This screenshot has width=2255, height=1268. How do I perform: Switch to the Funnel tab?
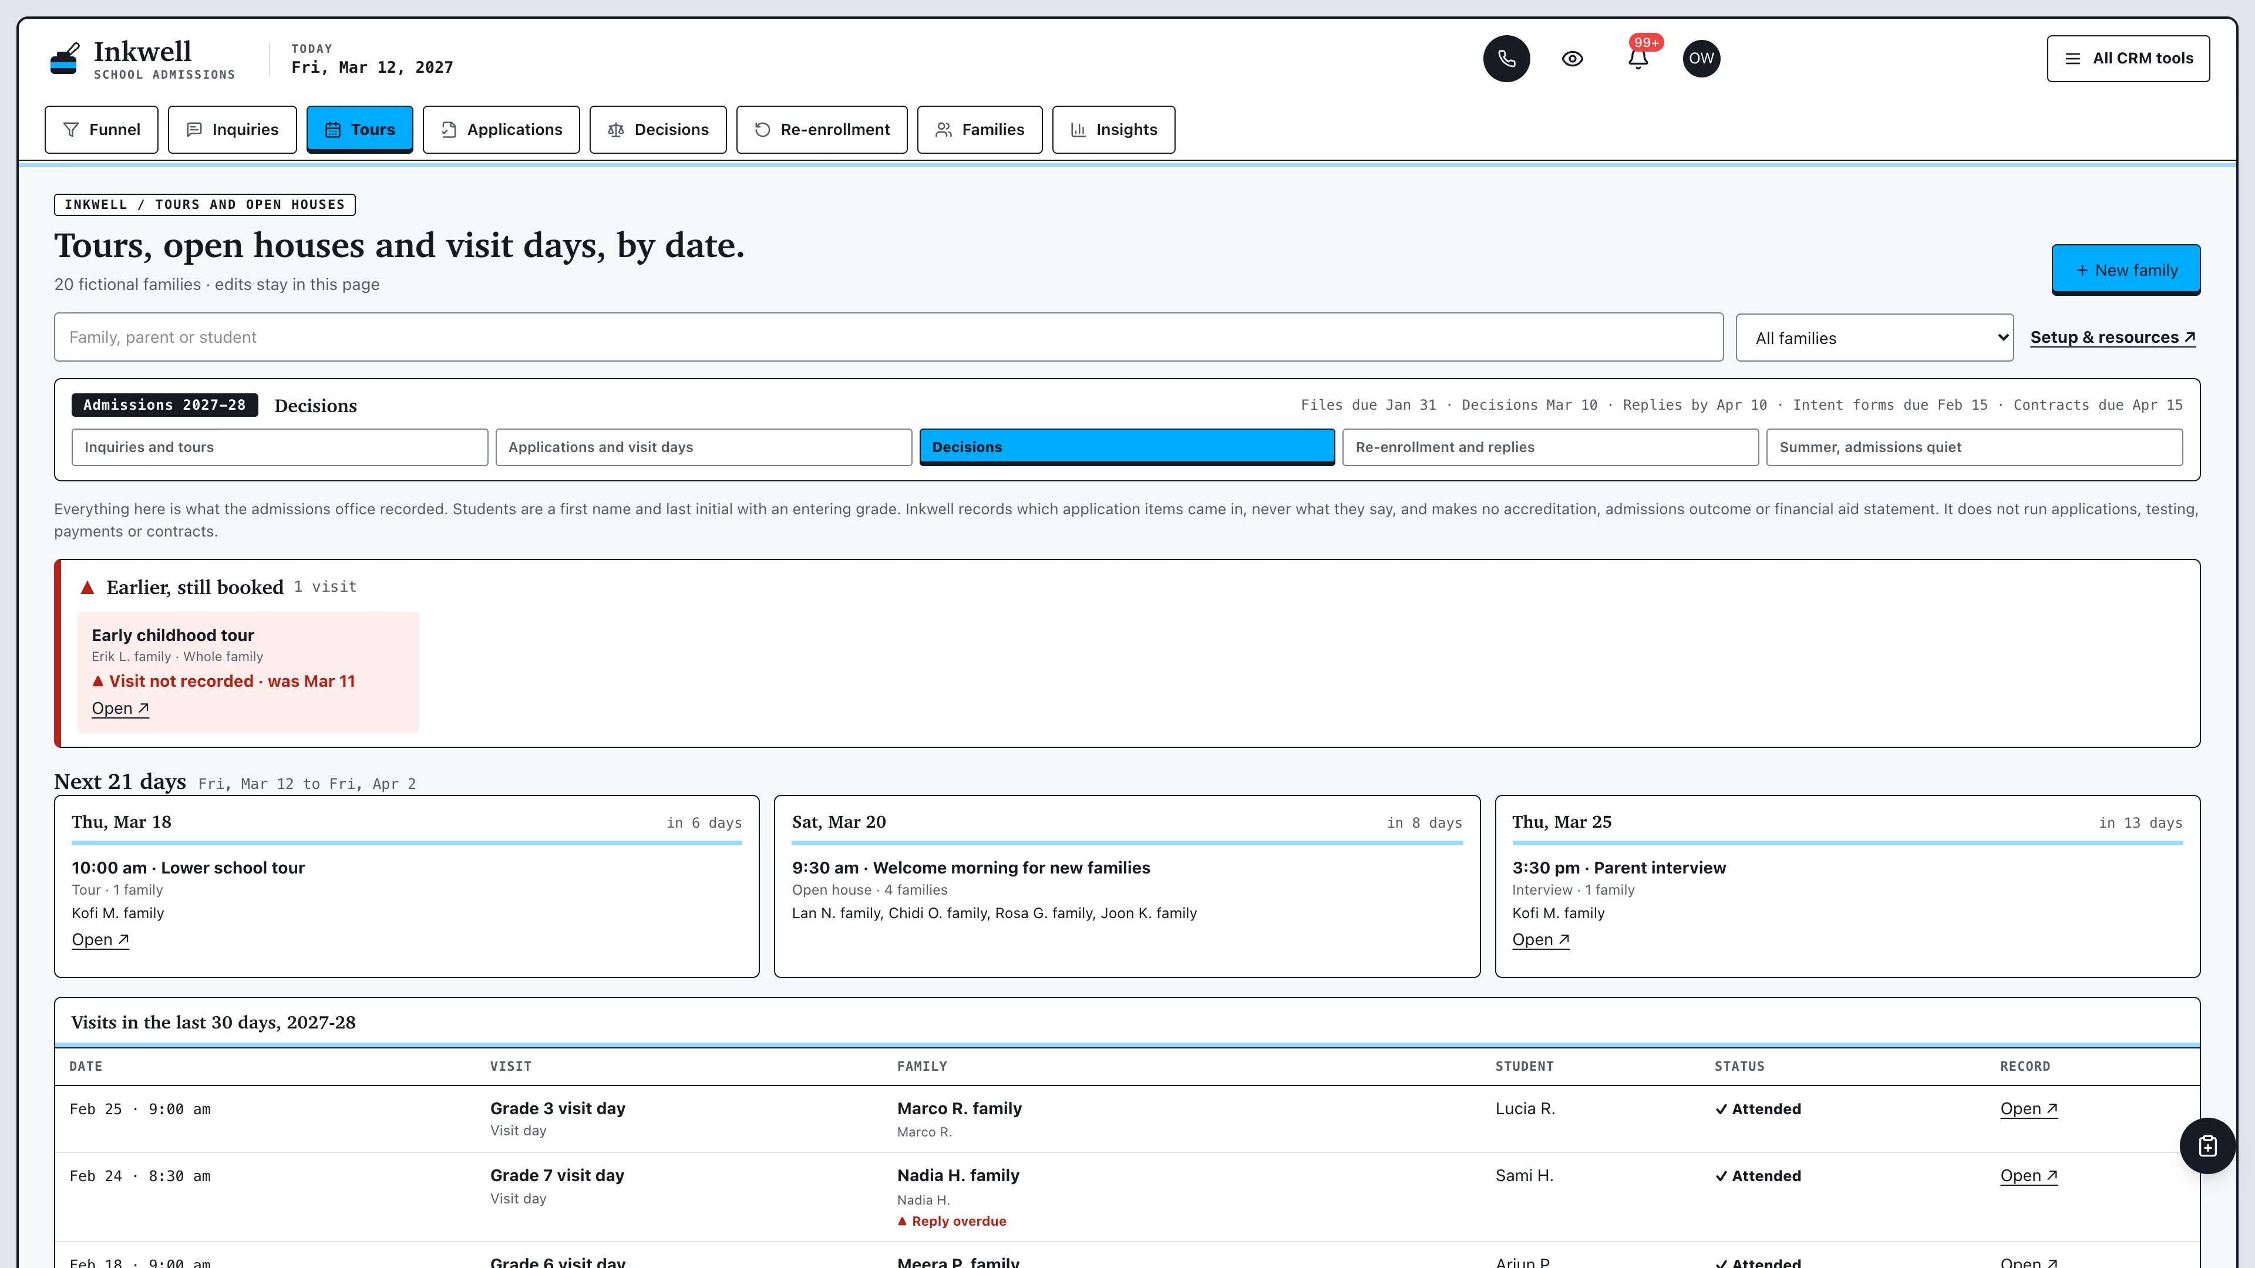tap(102, 130)
